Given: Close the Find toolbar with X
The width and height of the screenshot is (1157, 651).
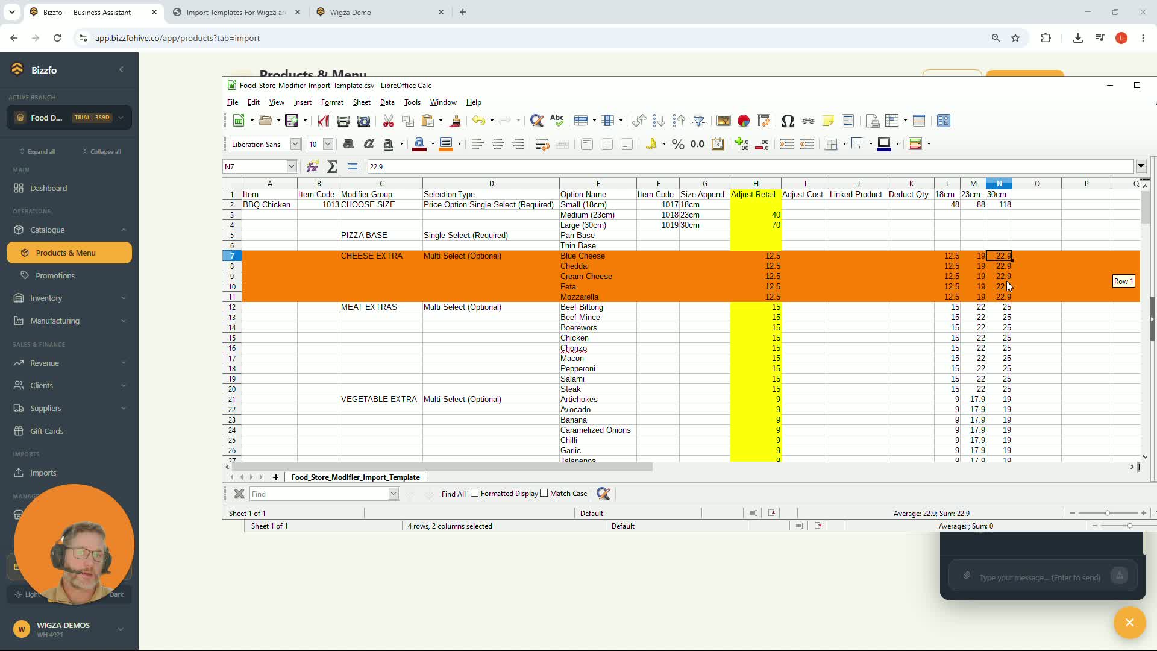Looking at the screenshot, I should pos(239,494).
